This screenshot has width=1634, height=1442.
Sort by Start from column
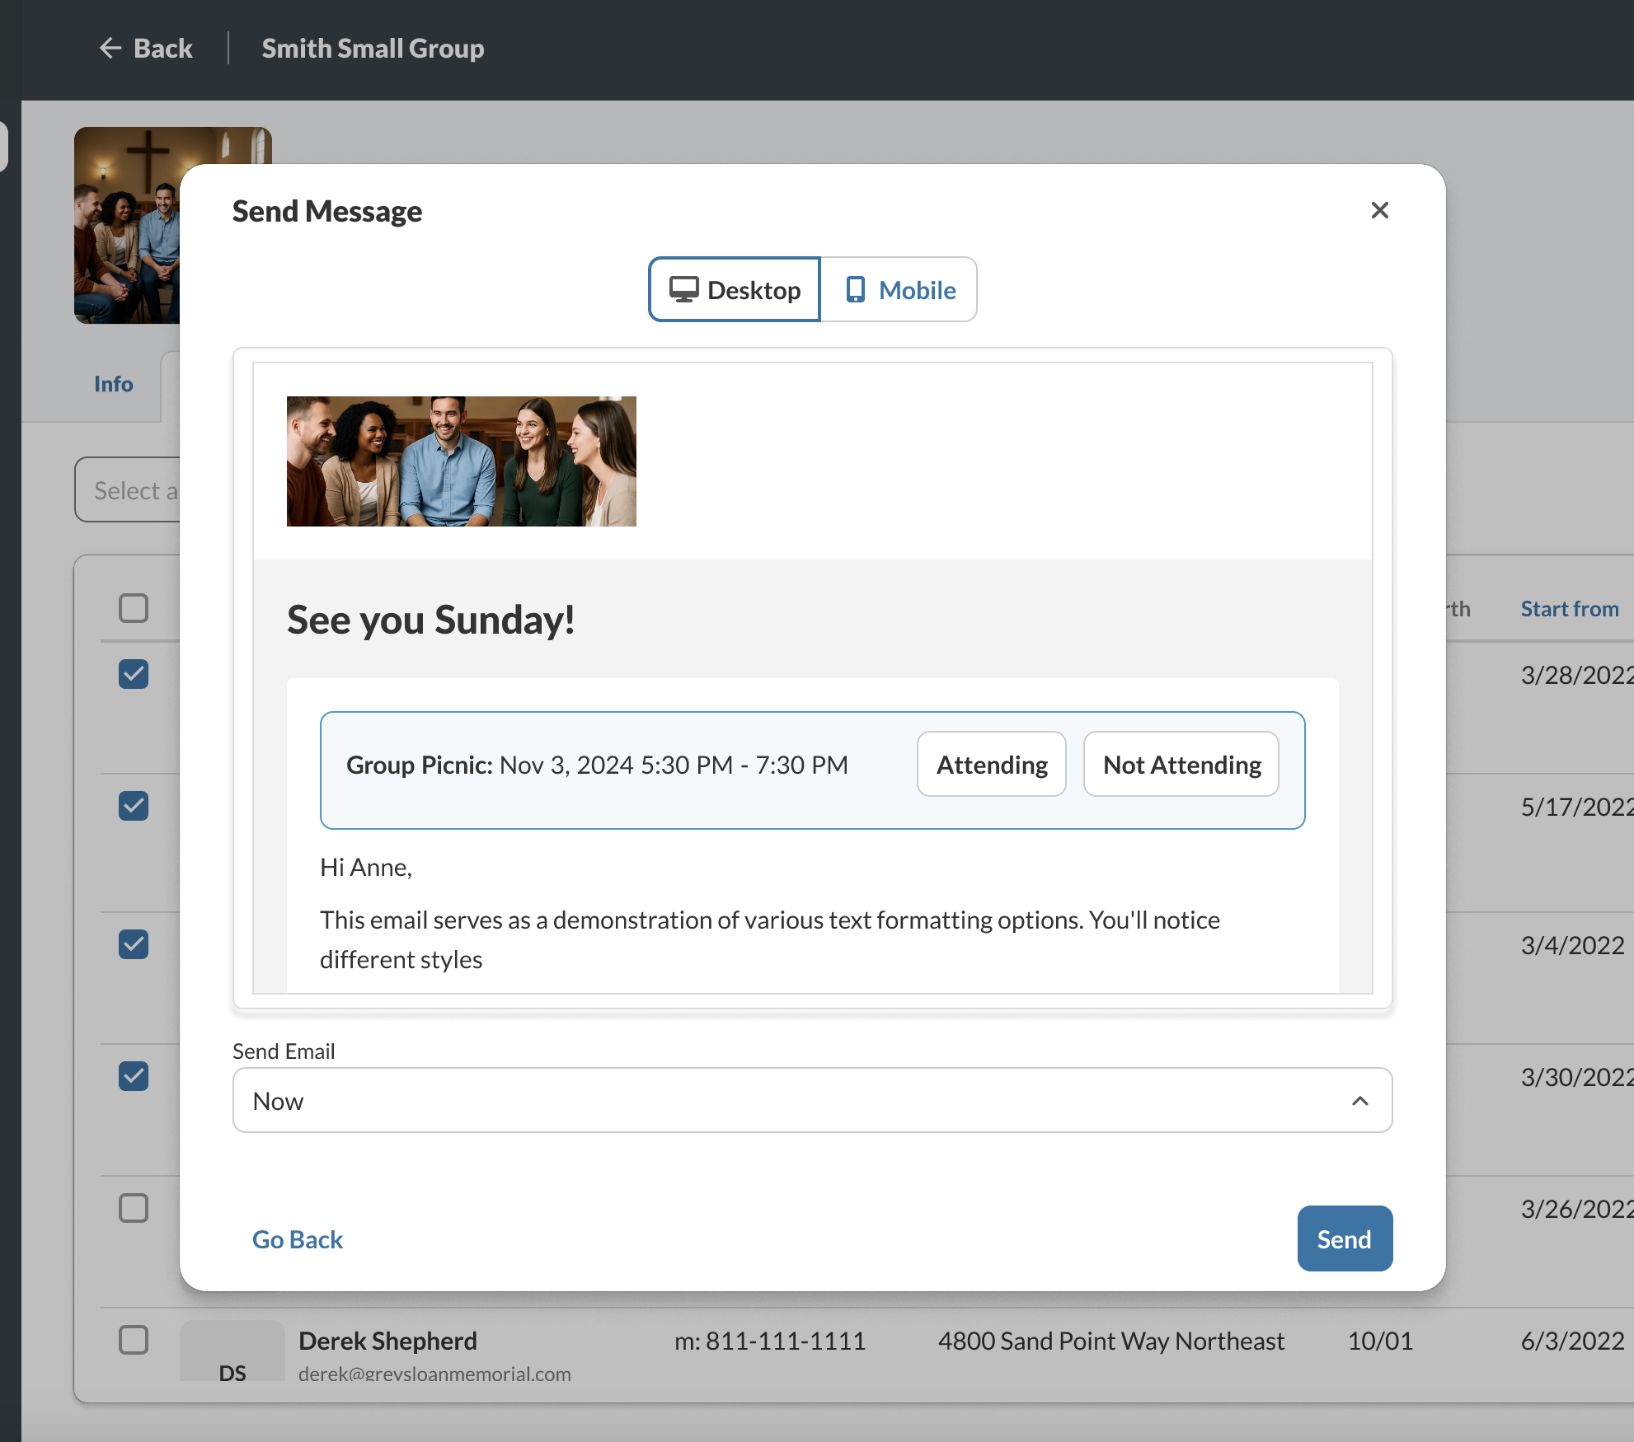pos(1569,609)
